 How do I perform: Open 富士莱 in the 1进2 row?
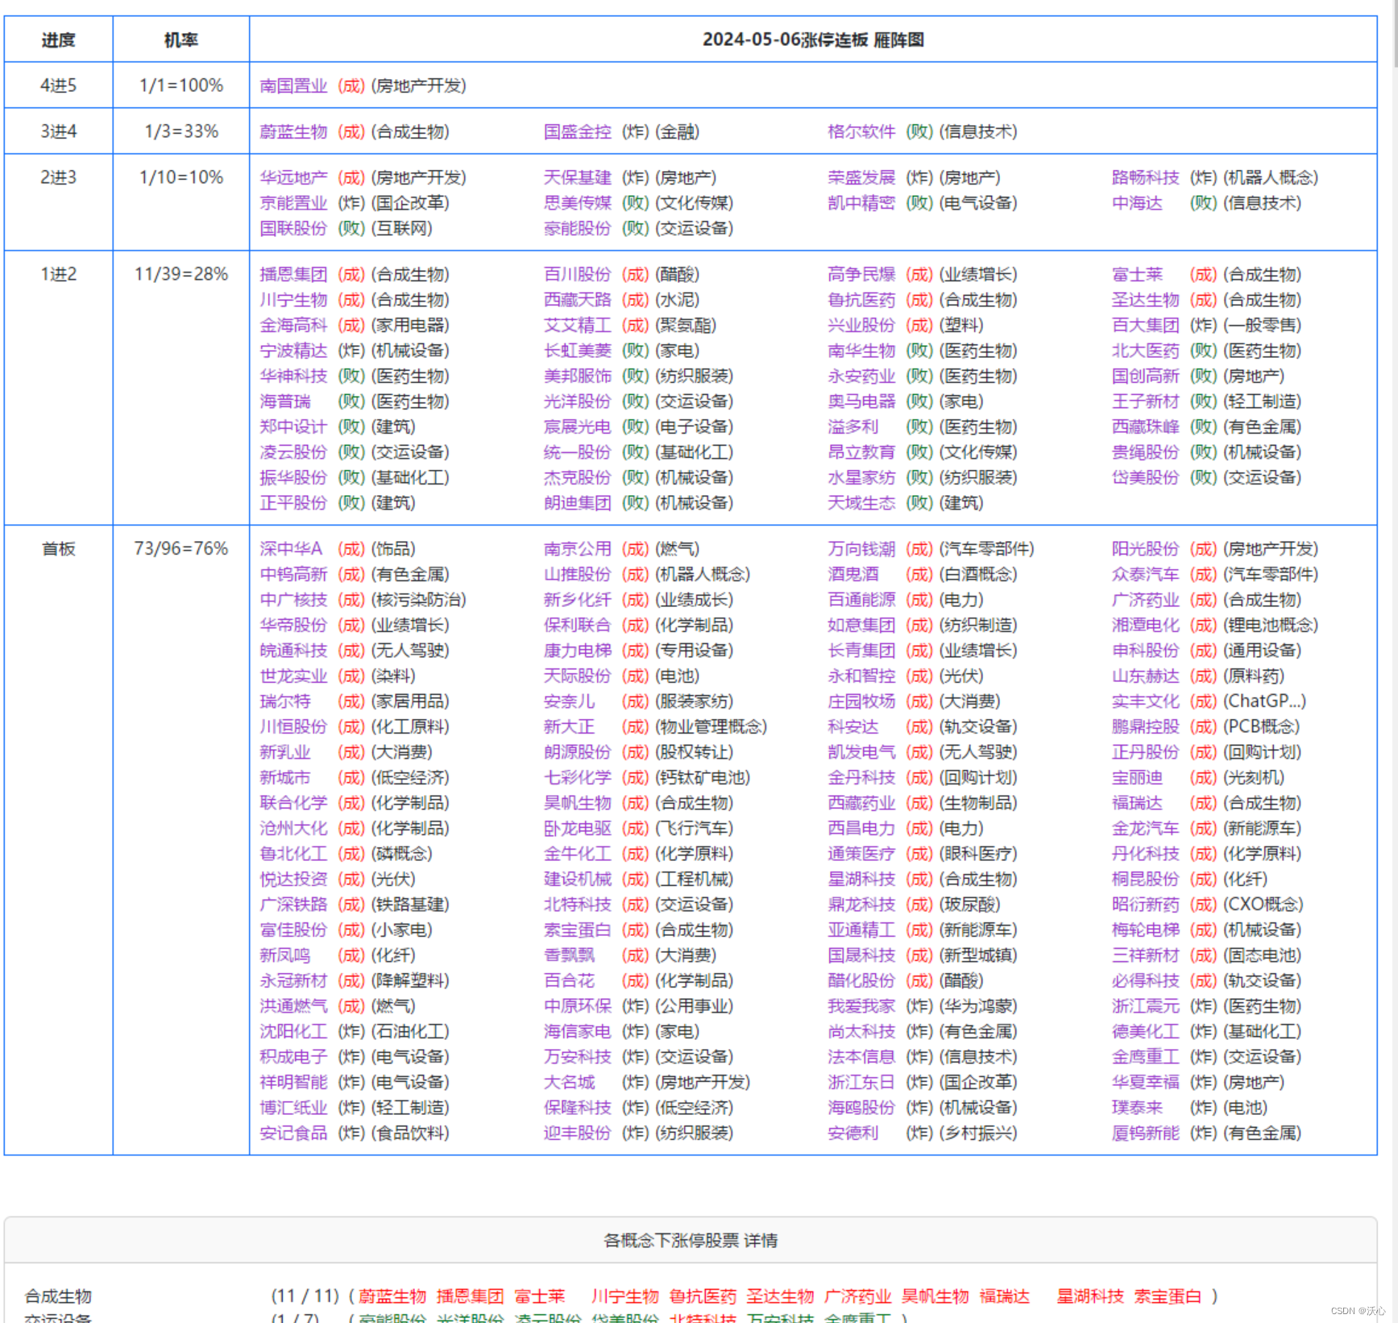pos(1137,274)
